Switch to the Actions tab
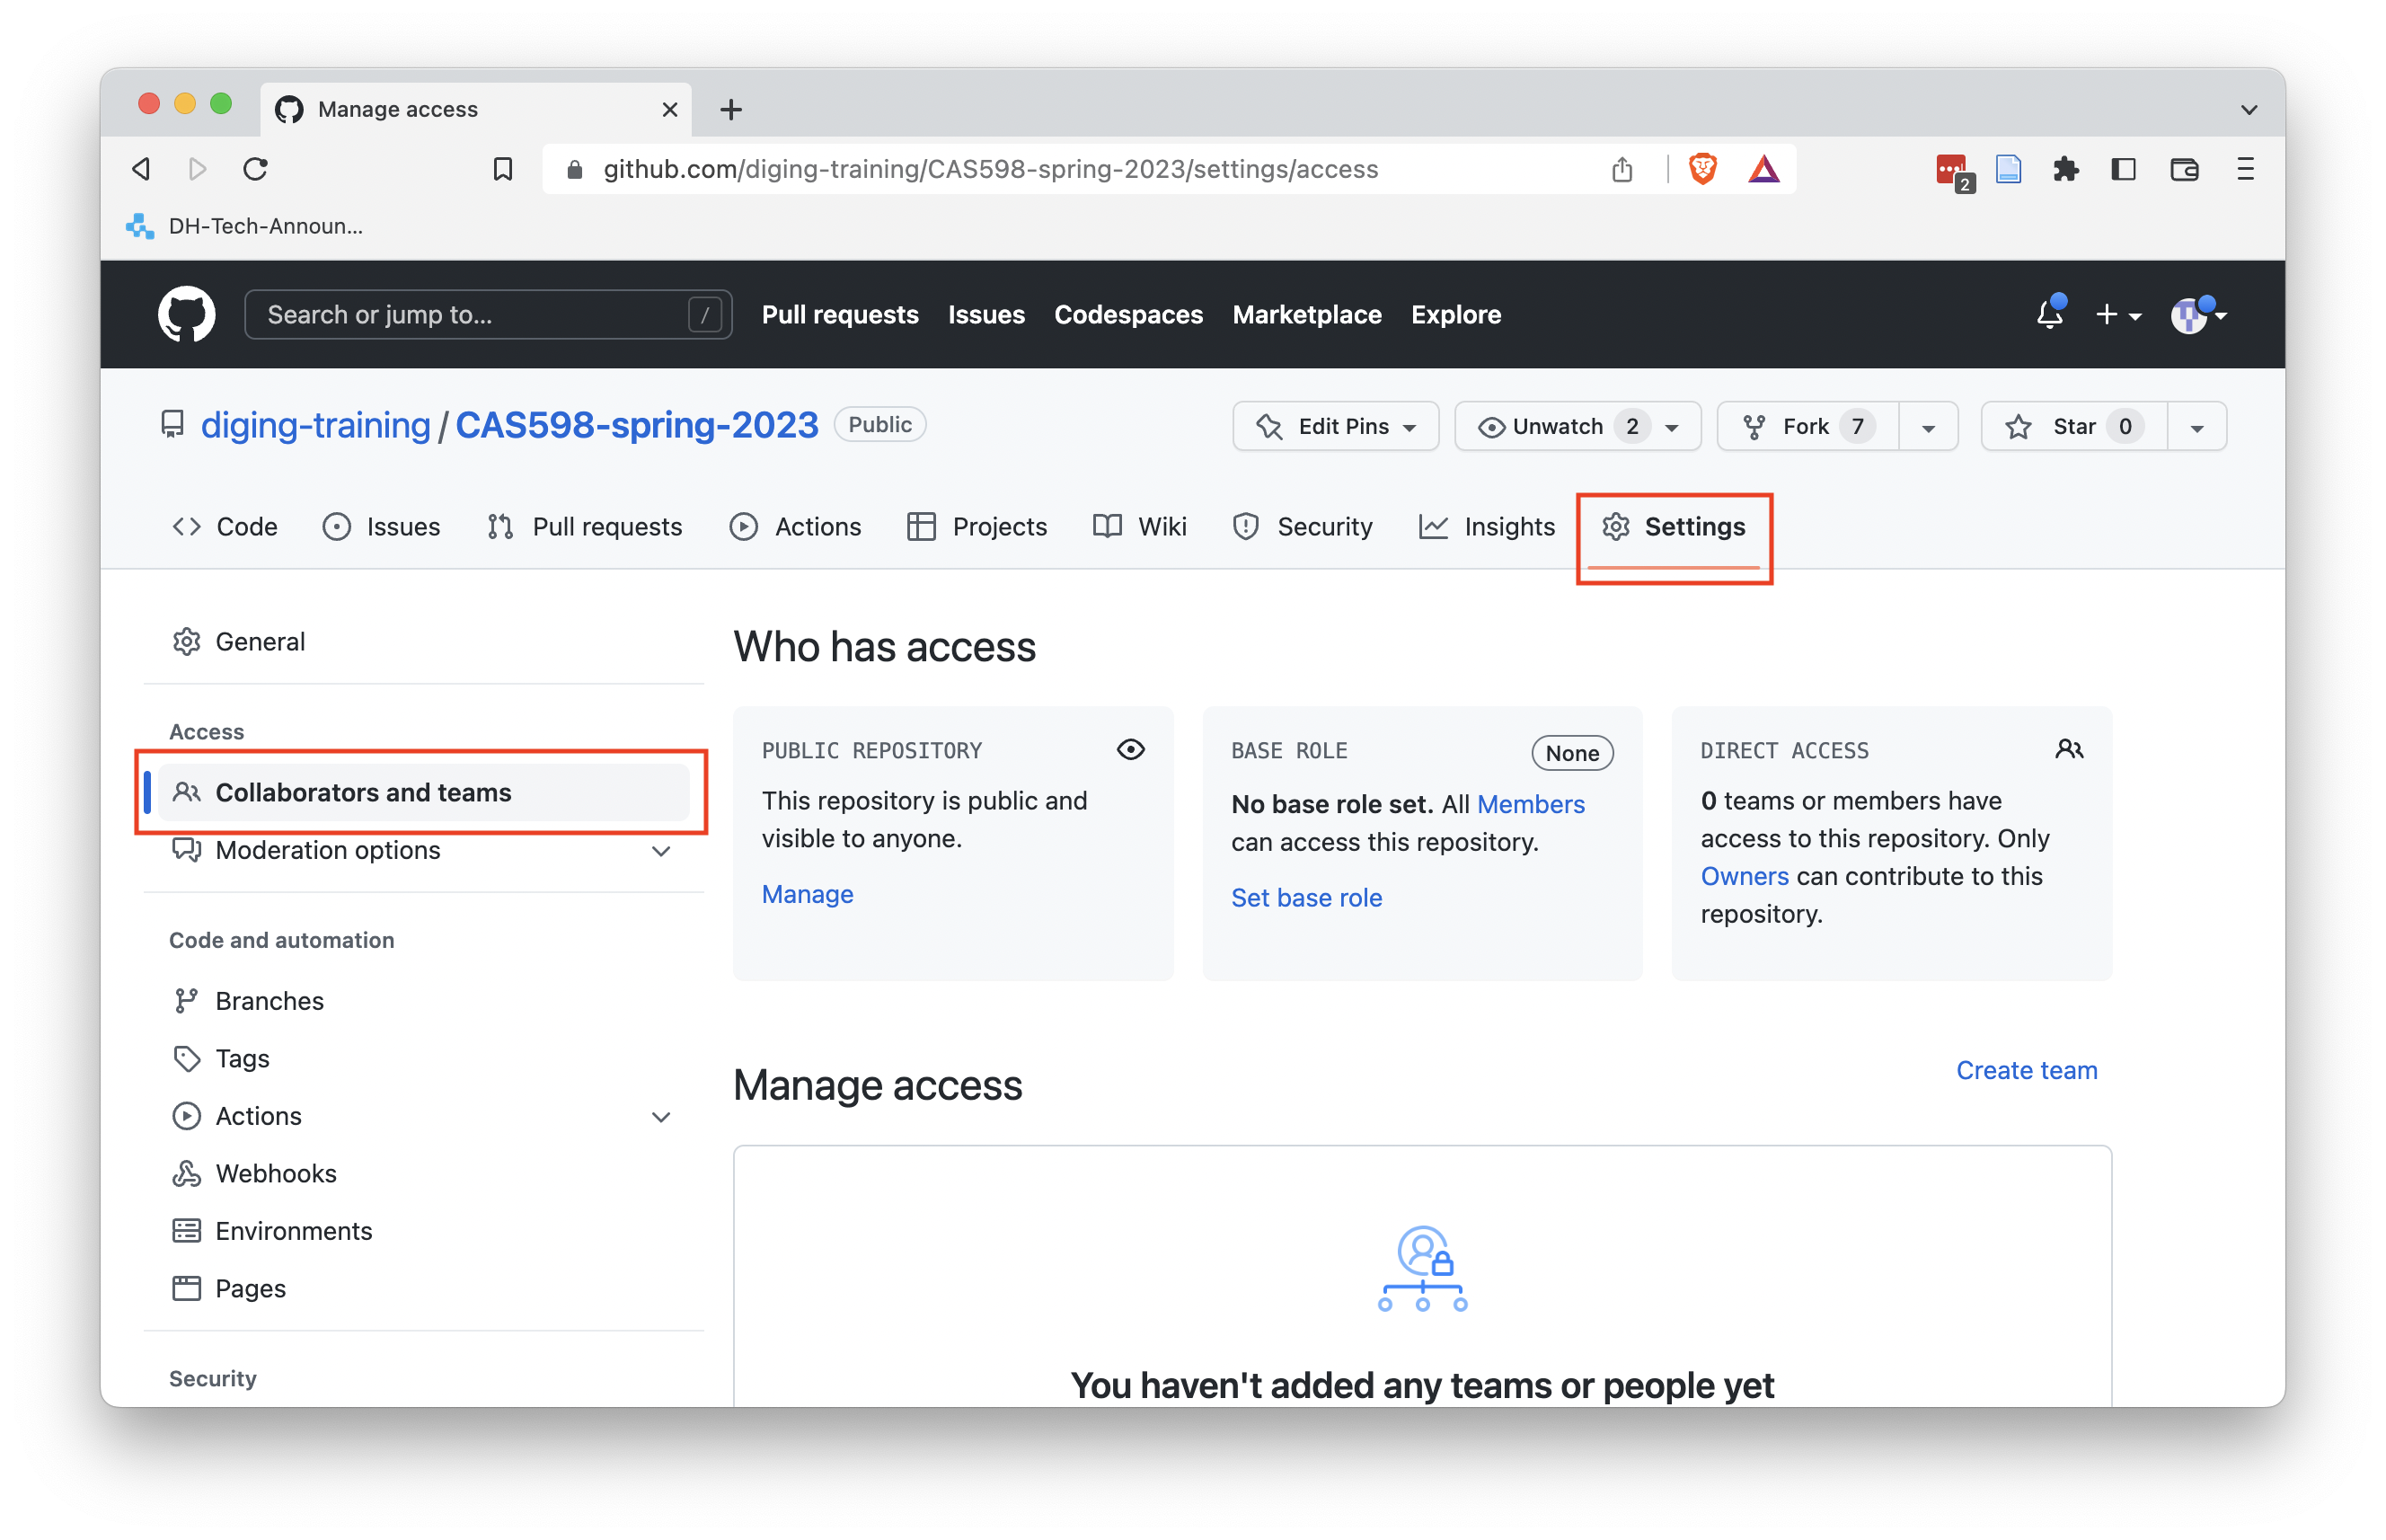 796,526
